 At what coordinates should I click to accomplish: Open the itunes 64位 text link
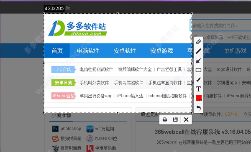(x=106, y=138)
